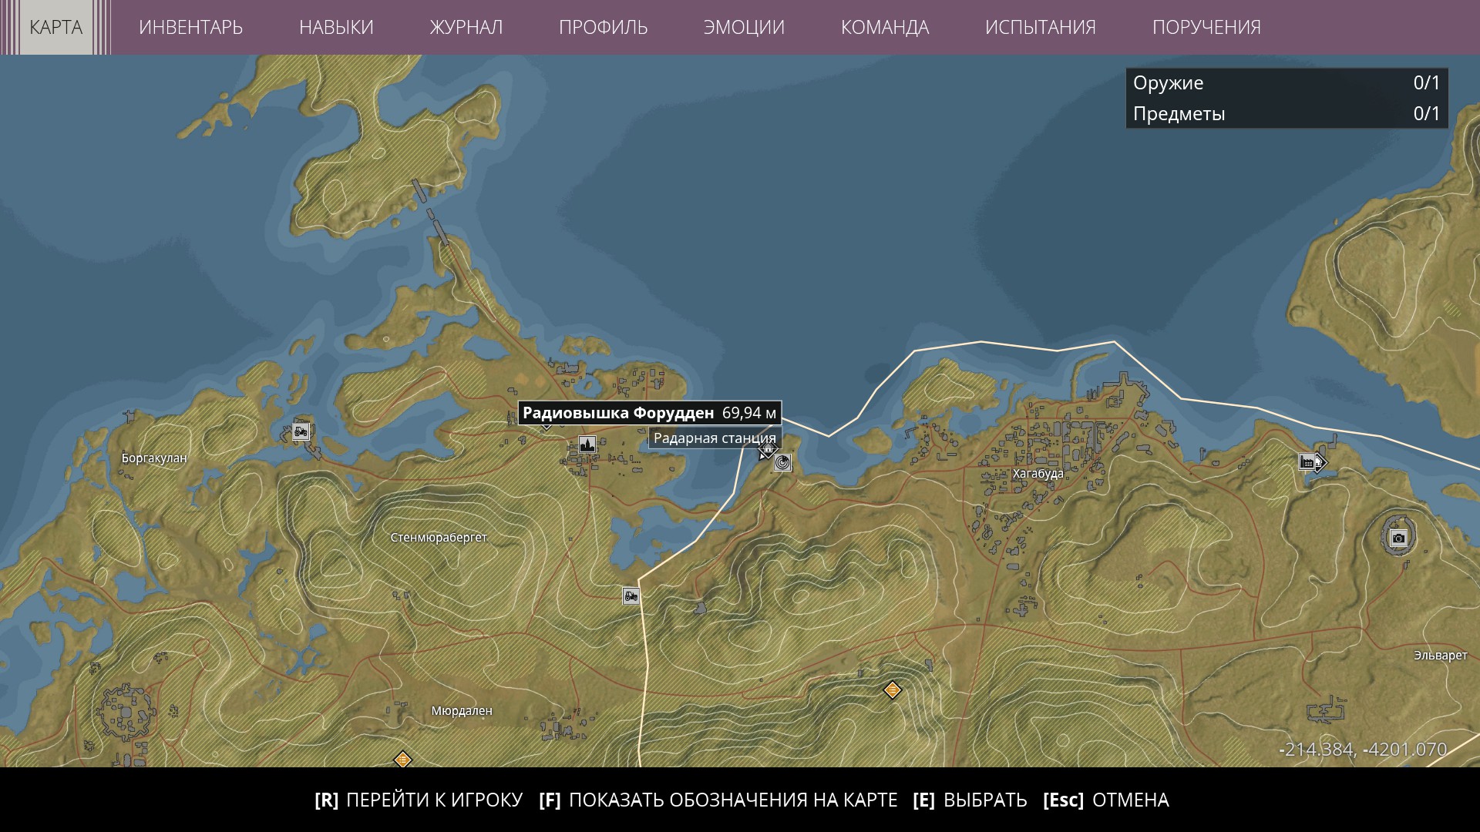Click the Эльварет place name

pyautogui.click(x=1441, y=656)
